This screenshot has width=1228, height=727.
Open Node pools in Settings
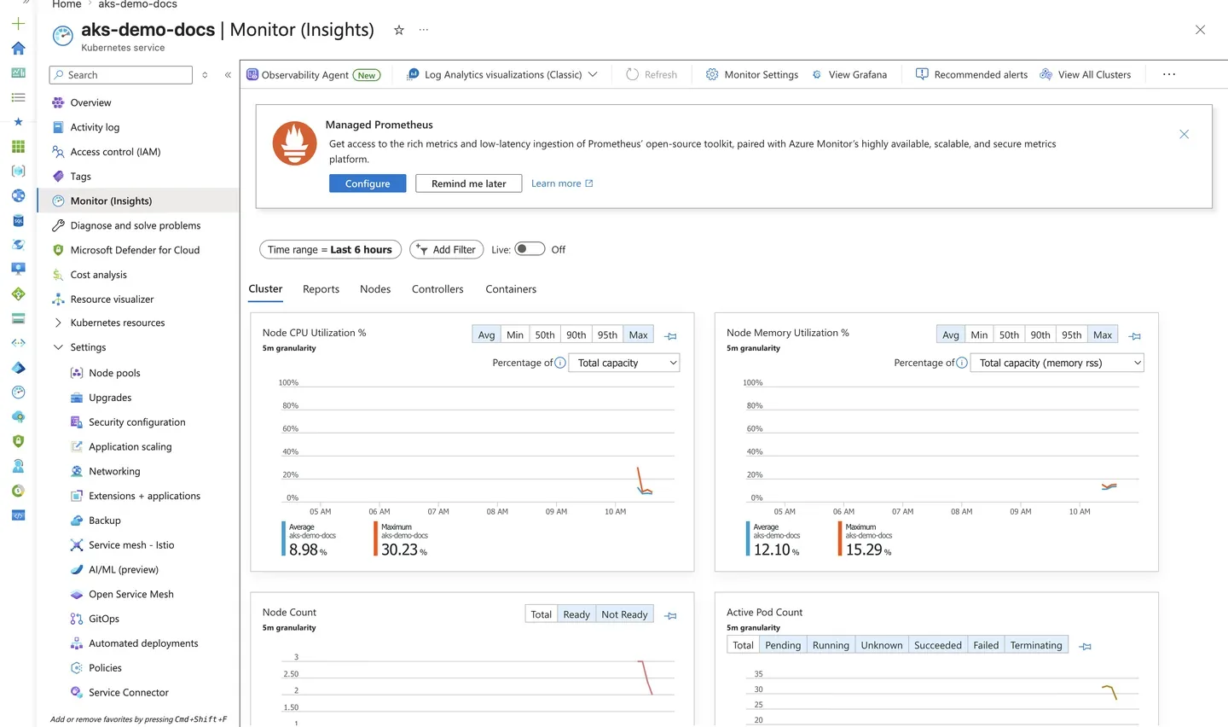click(x=114, y=373)
